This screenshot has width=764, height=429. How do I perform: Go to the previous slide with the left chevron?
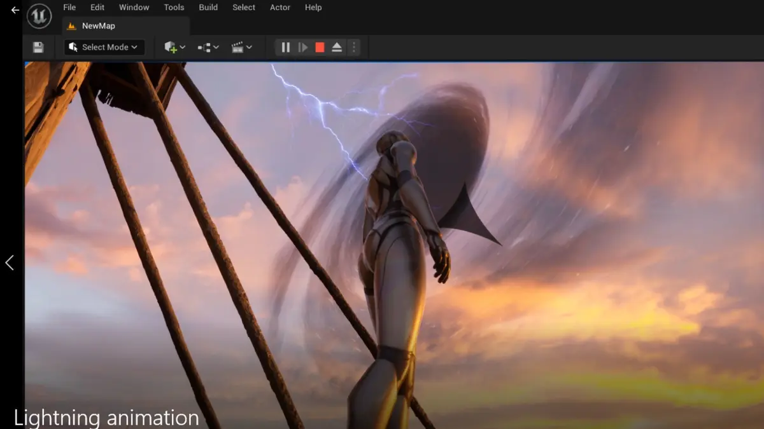(10, 262)
